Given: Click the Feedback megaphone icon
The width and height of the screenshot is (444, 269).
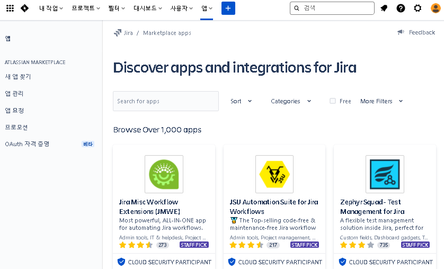Looking at the screenshot, I should (x=401, y=32).
